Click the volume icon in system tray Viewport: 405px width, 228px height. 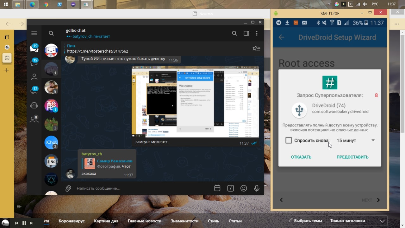click(x=365, y=4)
